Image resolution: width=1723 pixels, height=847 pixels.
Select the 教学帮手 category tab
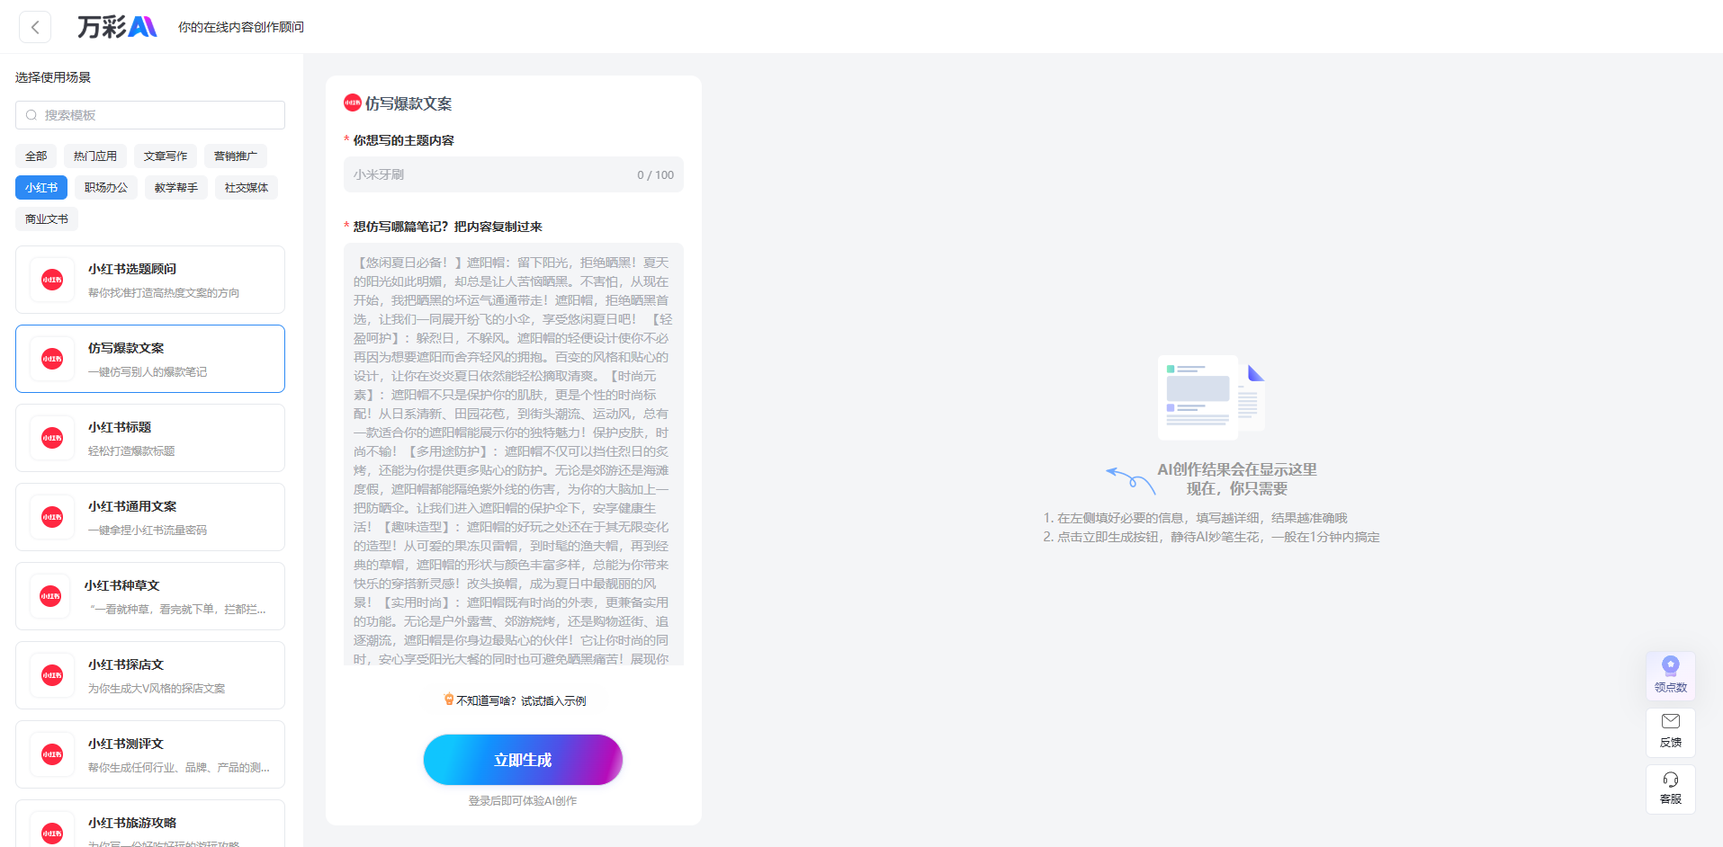coord(176,188)
